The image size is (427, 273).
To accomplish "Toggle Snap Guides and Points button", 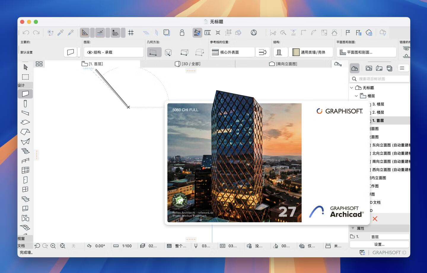I will [100, 33].
